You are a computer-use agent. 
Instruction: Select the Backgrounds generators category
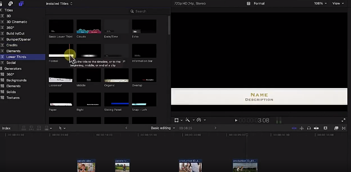[x=16, y=80]
